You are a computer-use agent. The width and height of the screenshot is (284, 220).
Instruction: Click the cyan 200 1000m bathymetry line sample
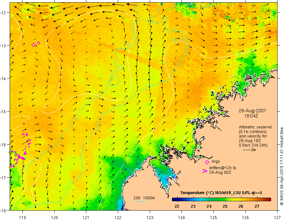tap(140, 201)
